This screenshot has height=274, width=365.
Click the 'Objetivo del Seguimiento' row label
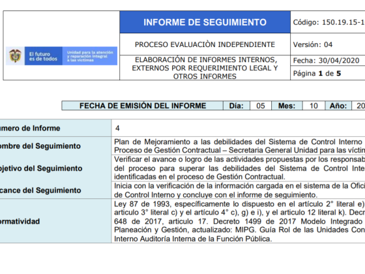(41, 168)
